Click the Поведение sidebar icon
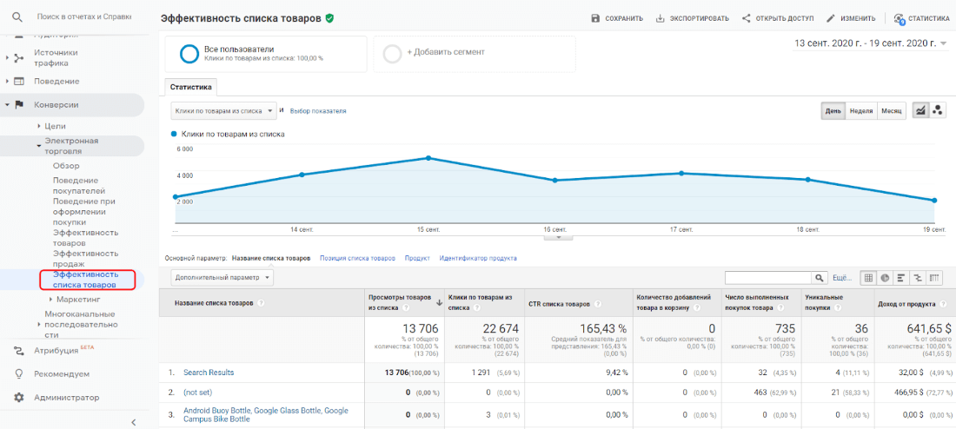Image resolution: width=956 pixels, height=429 pixels. click(x=19, y=81)
